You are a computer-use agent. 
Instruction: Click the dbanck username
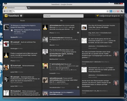pyautogui.click(x=52, y=45)
